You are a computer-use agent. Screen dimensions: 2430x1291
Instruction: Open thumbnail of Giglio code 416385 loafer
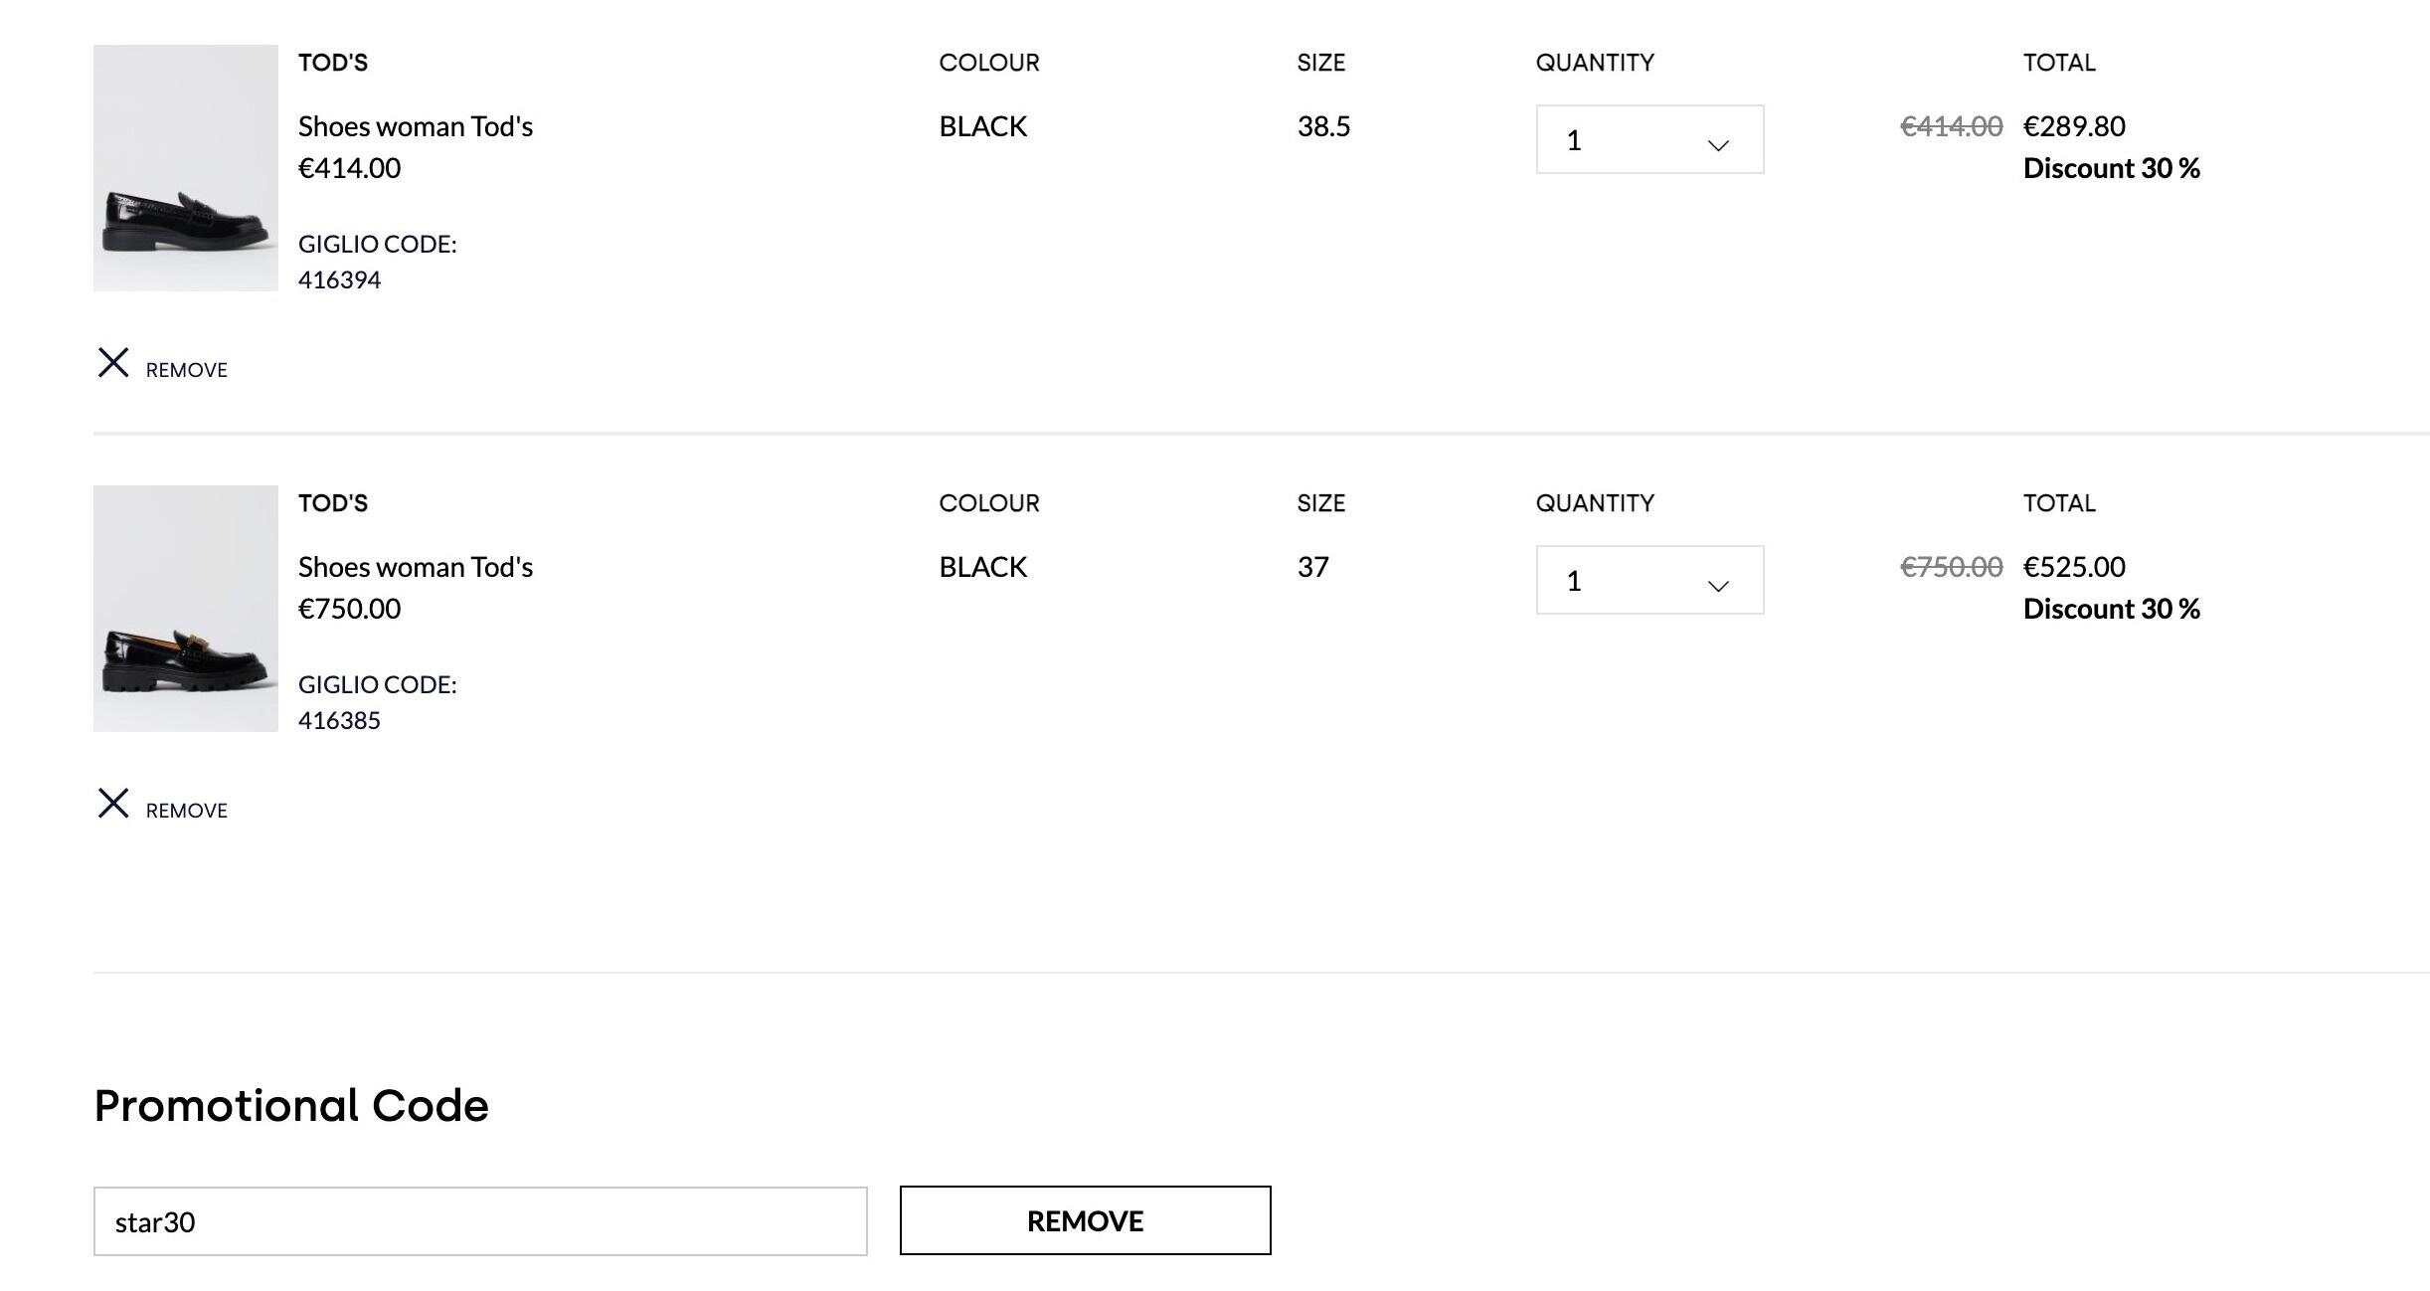pos(186,609)
